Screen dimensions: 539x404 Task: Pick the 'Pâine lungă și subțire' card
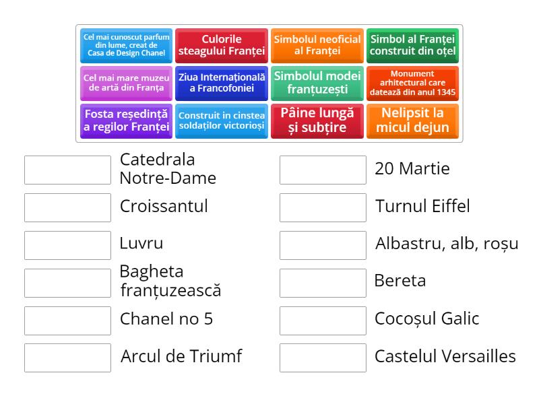(x=317, y=121)
